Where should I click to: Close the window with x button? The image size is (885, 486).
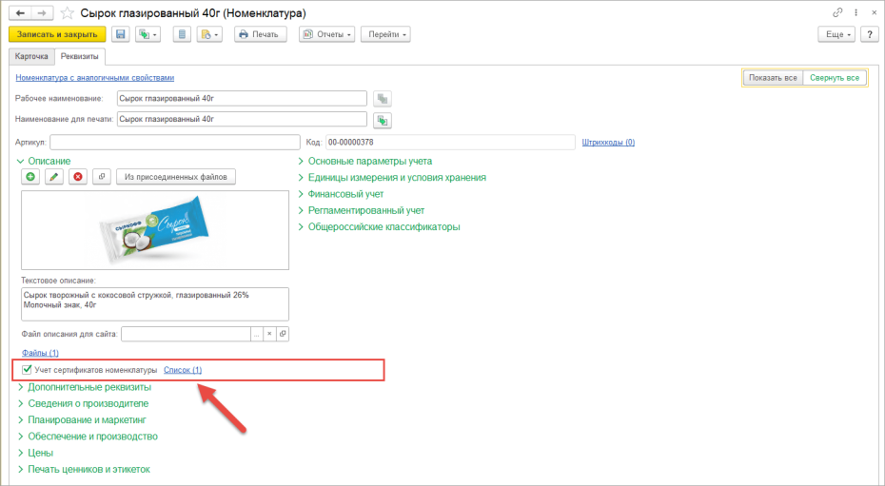tap(874, 12)
